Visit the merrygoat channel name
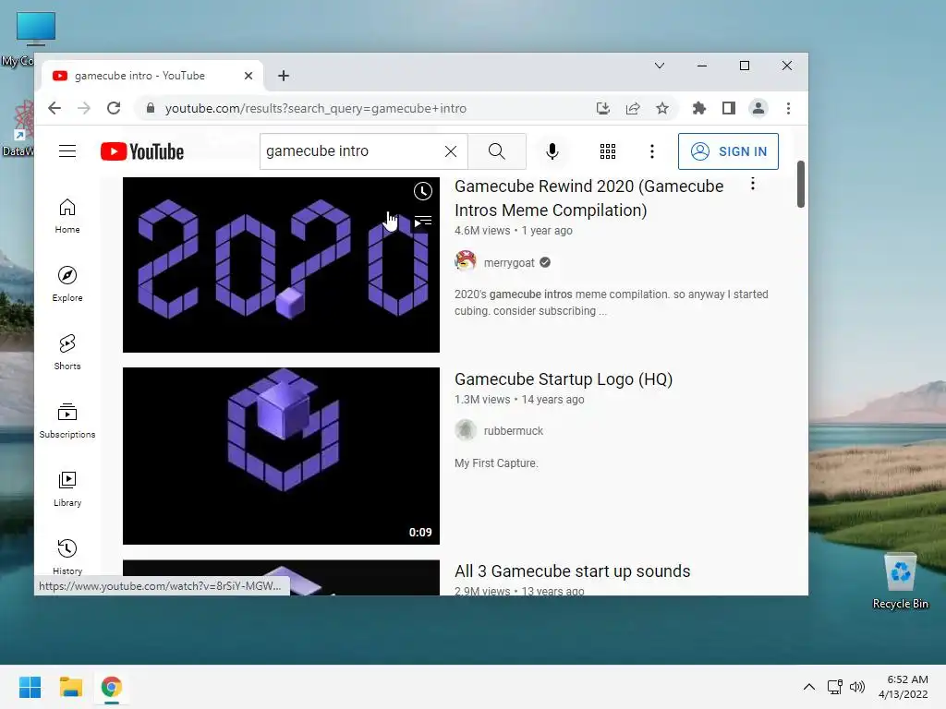Viewport: 946px width, 709px height. [509, 263]
